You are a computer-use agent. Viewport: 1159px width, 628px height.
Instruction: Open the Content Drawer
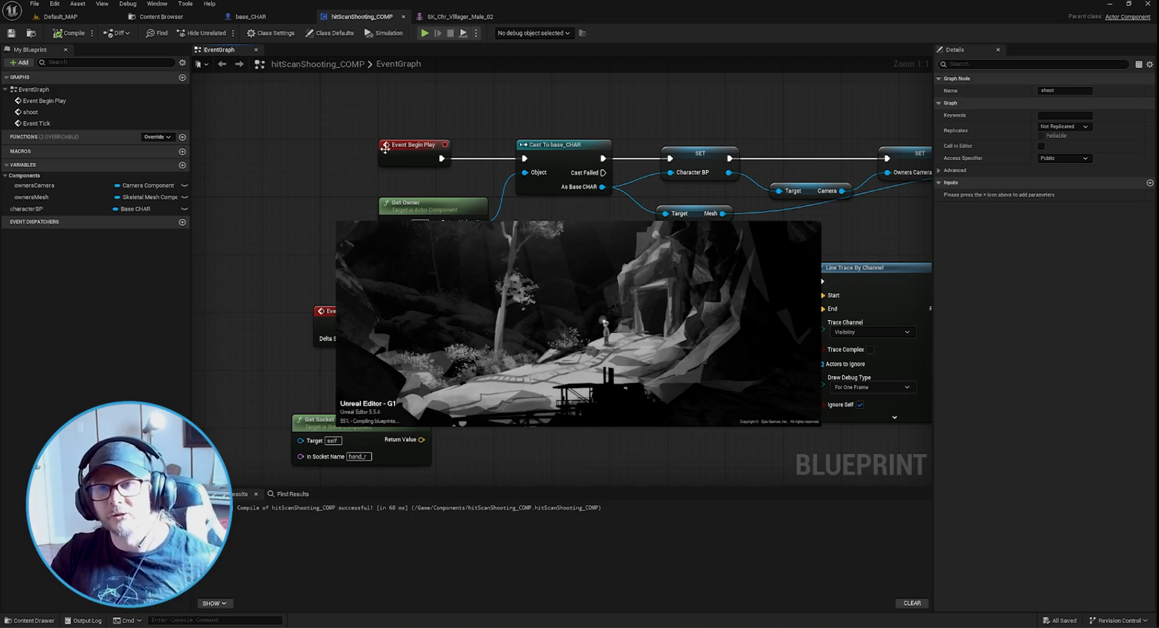29,620
